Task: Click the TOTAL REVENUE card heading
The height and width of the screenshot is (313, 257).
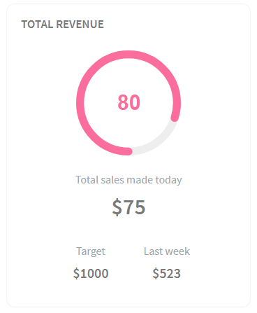Action: click(x=62, y=25)
